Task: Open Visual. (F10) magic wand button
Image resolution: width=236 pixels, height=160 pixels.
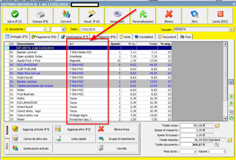Action: click(x=92, y=16)
